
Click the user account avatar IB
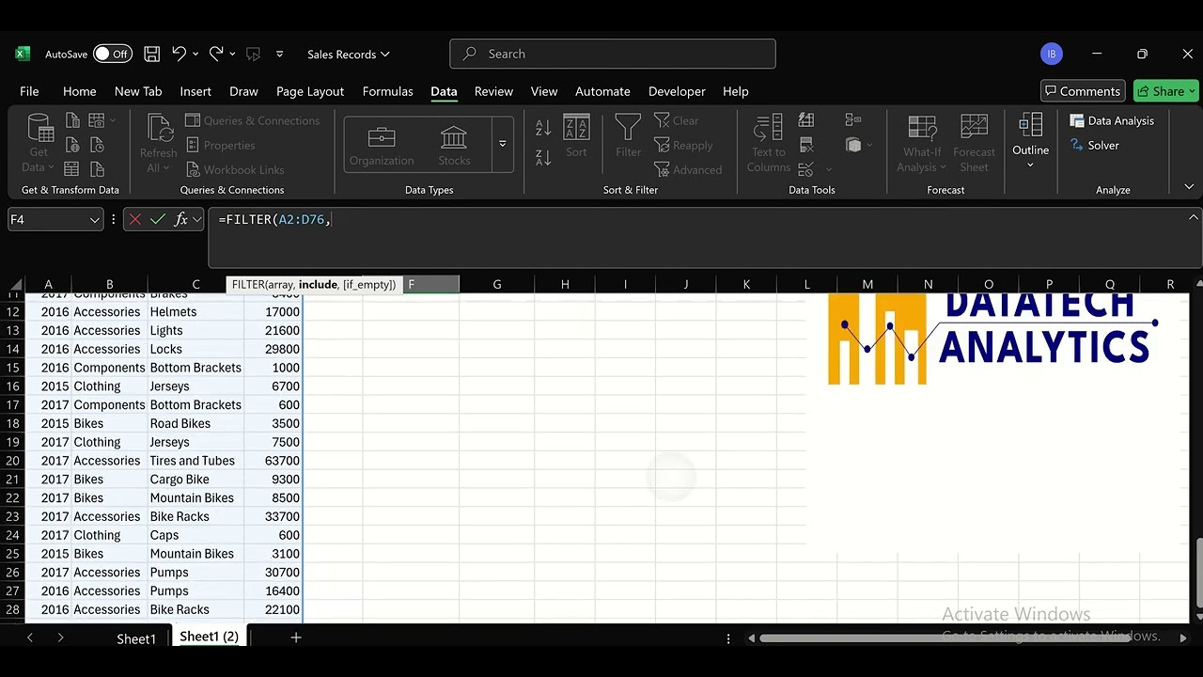(1052, 54)
